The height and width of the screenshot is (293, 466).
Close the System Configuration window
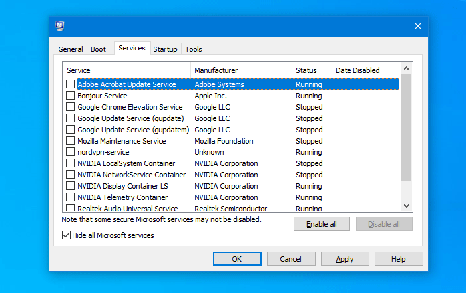point(418,26)
